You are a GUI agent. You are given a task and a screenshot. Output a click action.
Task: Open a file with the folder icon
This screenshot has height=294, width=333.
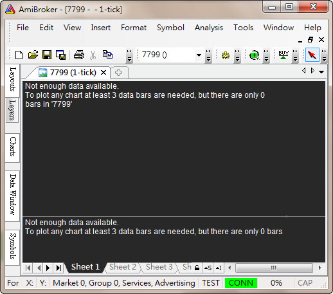click(x=33, y=55)
